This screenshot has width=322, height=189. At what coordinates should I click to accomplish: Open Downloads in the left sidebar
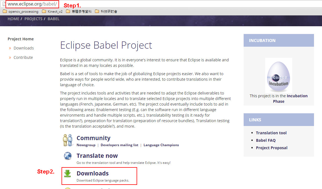[x=24, y=48]
